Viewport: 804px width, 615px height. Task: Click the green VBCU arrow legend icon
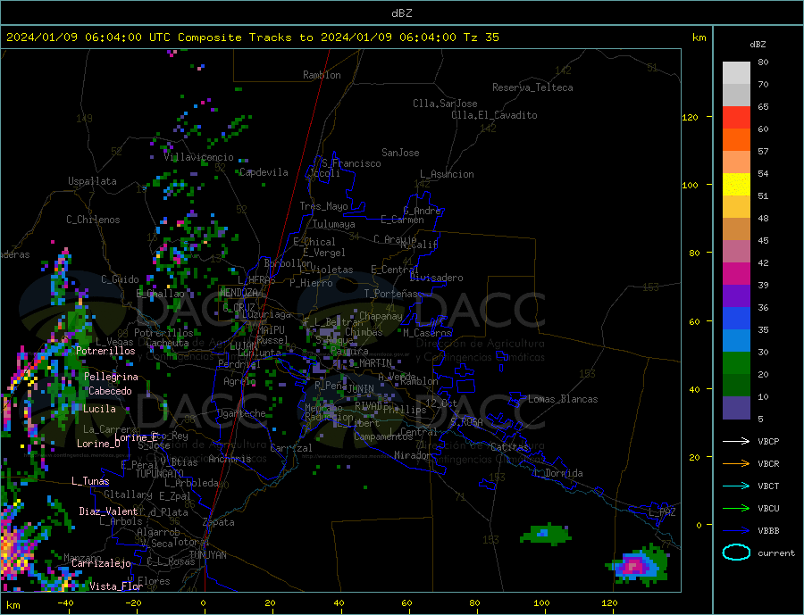pos(736,508)
